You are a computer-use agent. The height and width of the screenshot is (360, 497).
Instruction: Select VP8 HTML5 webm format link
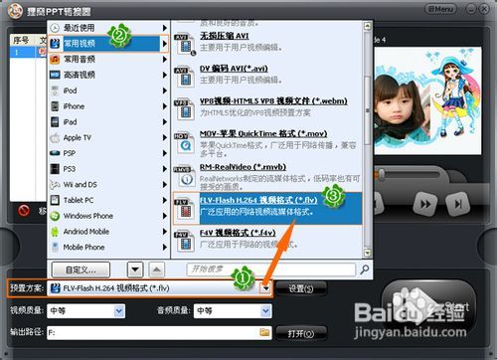pos(273,101)
